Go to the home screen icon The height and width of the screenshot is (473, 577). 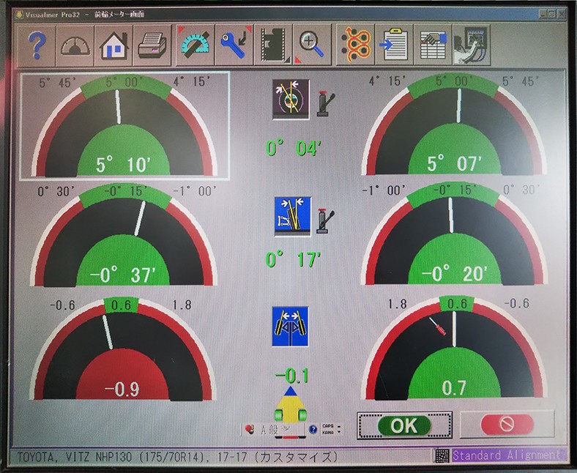tap(113, 45)
